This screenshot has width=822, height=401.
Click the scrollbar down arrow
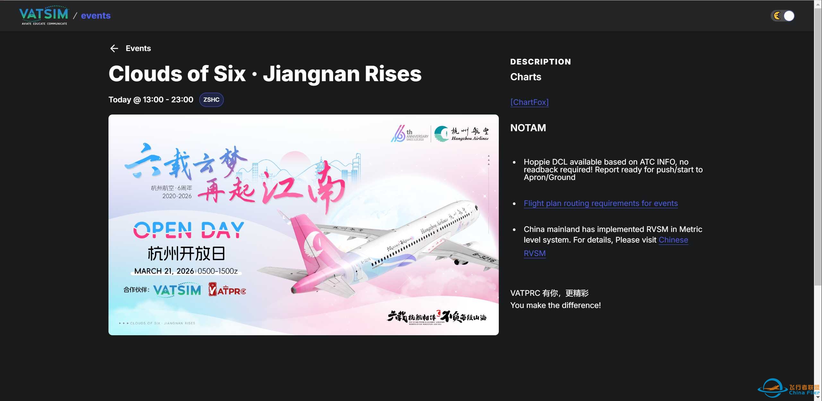(818, 397)
